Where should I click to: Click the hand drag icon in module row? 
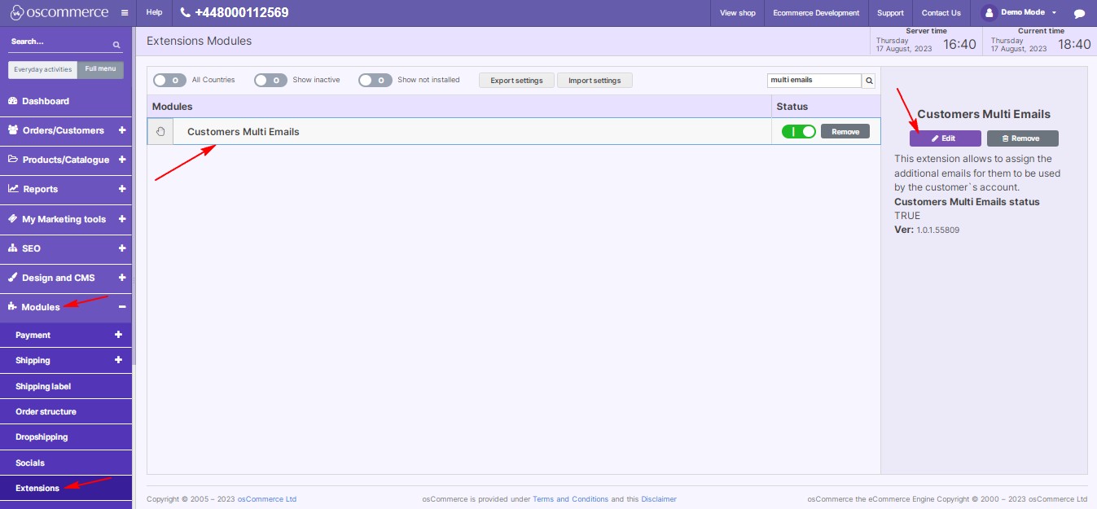(x=160, y=131)
